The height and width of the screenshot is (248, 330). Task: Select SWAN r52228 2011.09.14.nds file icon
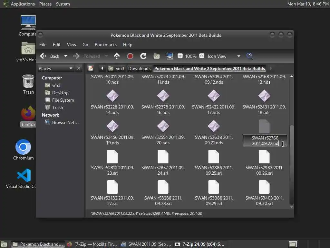pyautogui.click(x=112, y=96)
